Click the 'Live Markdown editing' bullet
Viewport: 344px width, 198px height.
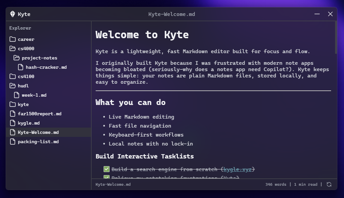click(141, 117)
